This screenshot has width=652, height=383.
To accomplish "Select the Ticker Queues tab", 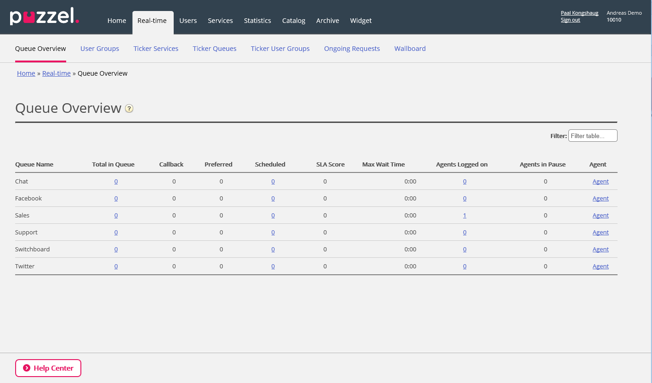I will 215,49.
